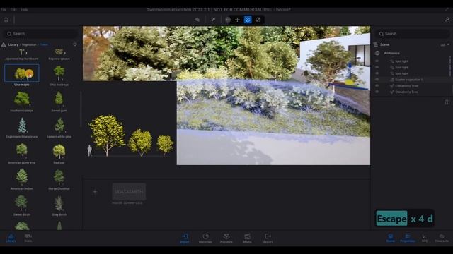Go to the Home screen icon
Viewport: 453px width, 254px height.
coord(6,20)
